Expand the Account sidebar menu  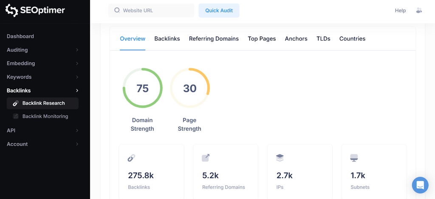pyautogui.click(x=77, y=144)
